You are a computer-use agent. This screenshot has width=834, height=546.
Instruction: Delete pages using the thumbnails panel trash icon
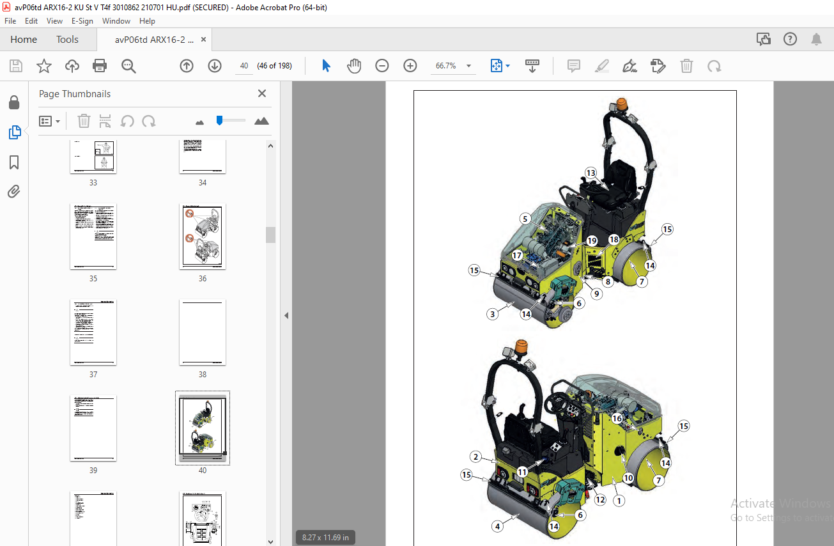[x=84, y=121]
